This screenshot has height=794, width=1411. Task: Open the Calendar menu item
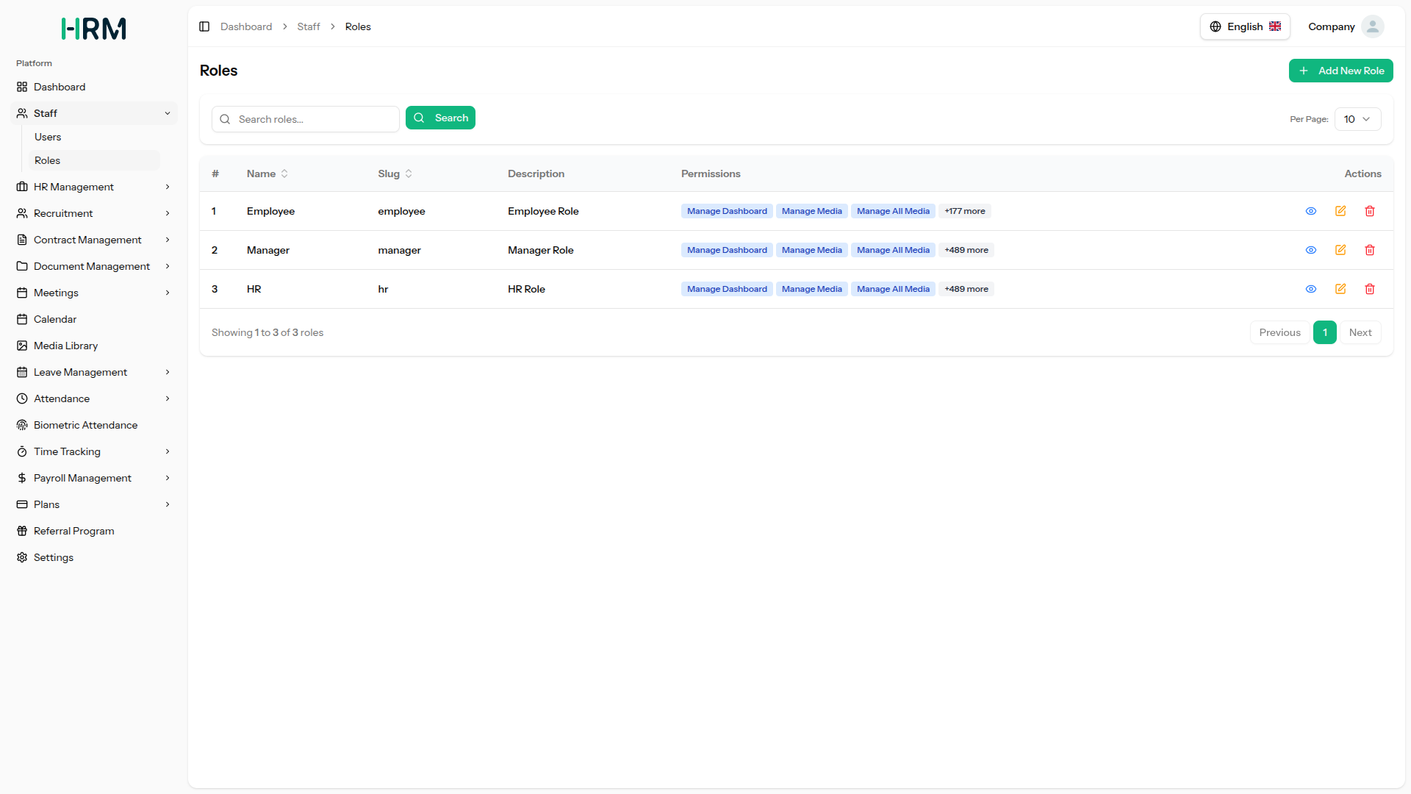pos(55,319)
